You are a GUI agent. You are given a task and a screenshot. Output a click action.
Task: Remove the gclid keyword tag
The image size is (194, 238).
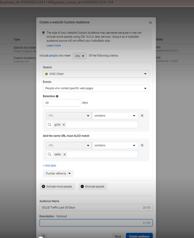tap(64, 125)
